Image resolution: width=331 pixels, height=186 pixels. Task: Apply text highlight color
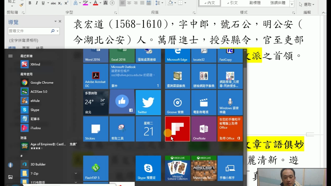pyautogui.click(x=85, y=3)
